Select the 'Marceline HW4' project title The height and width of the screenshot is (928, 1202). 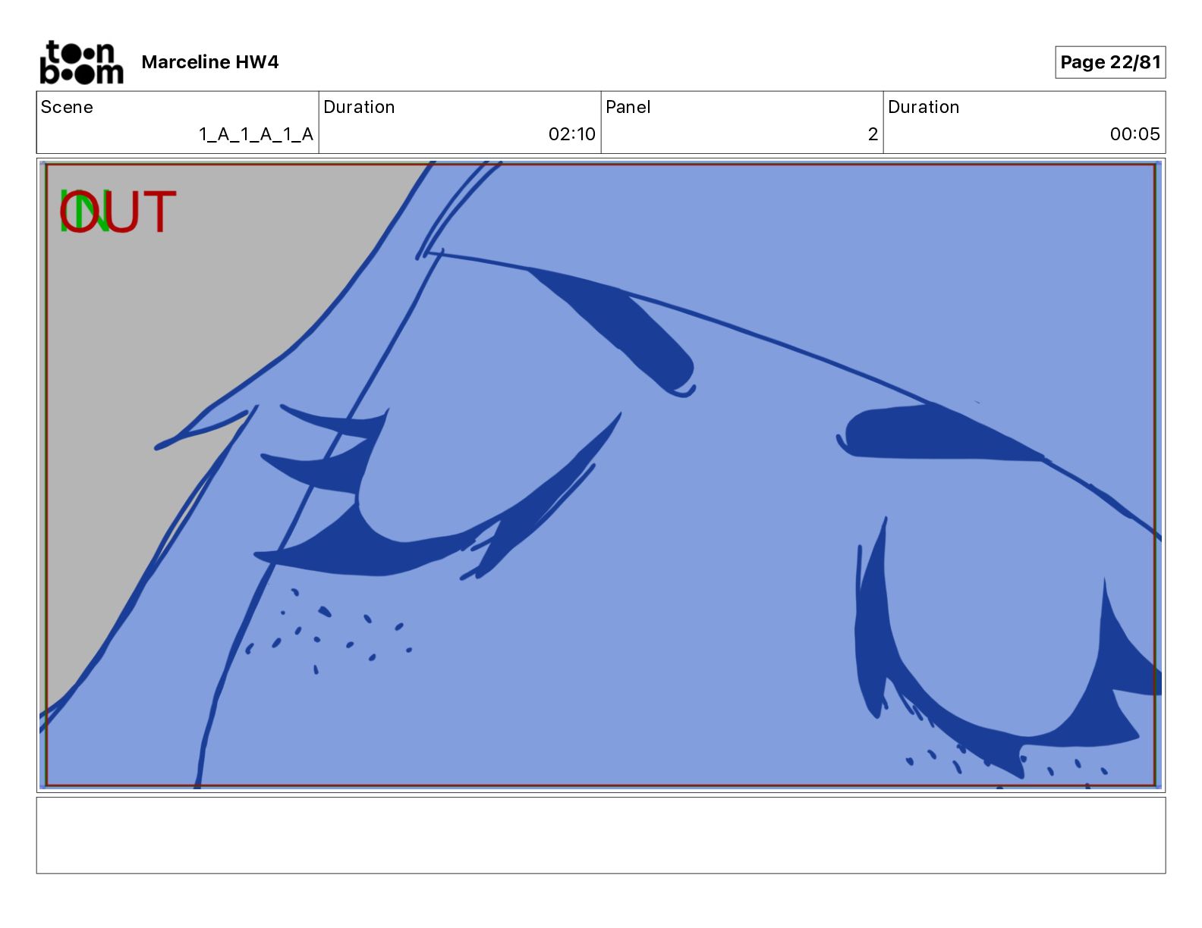(210, 62)
